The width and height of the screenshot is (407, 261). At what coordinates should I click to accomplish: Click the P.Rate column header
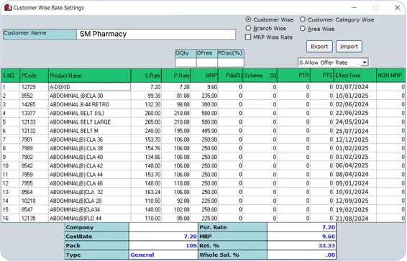(176, 75)
